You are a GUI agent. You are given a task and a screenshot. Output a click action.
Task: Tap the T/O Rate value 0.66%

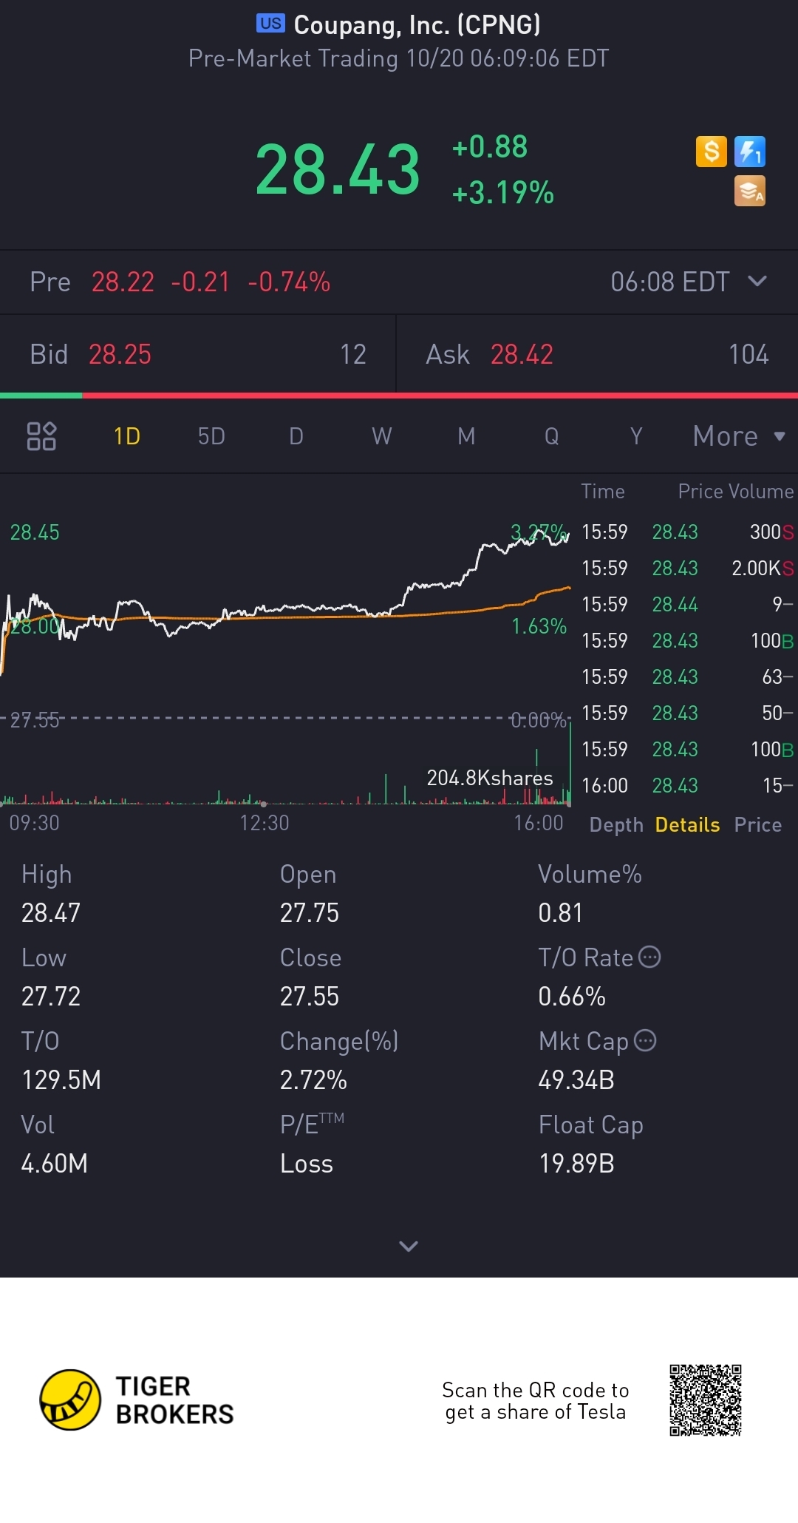572,997
